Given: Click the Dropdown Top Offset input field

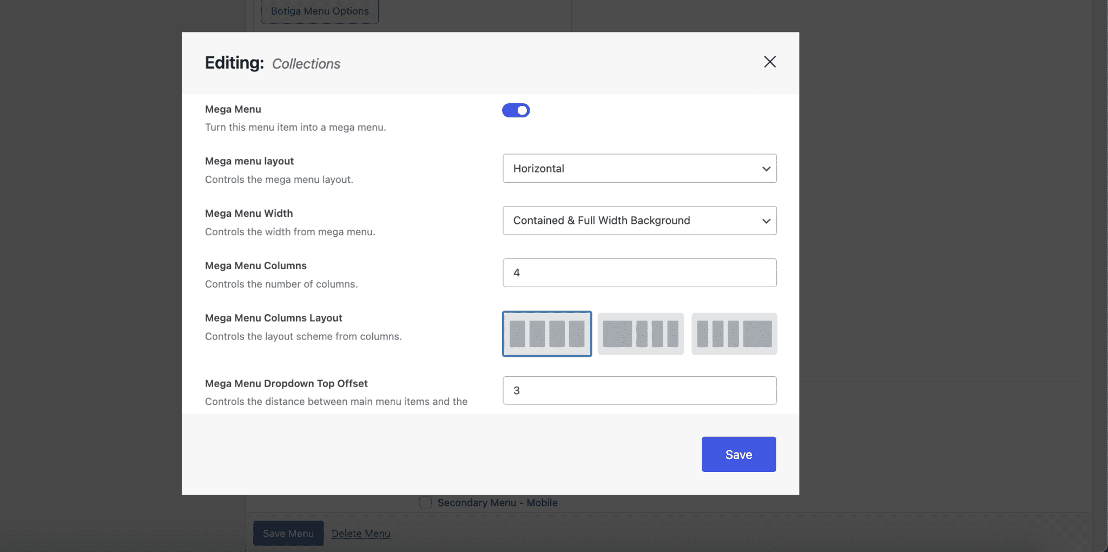Looking at the screenshot, I should click(639, 390).
